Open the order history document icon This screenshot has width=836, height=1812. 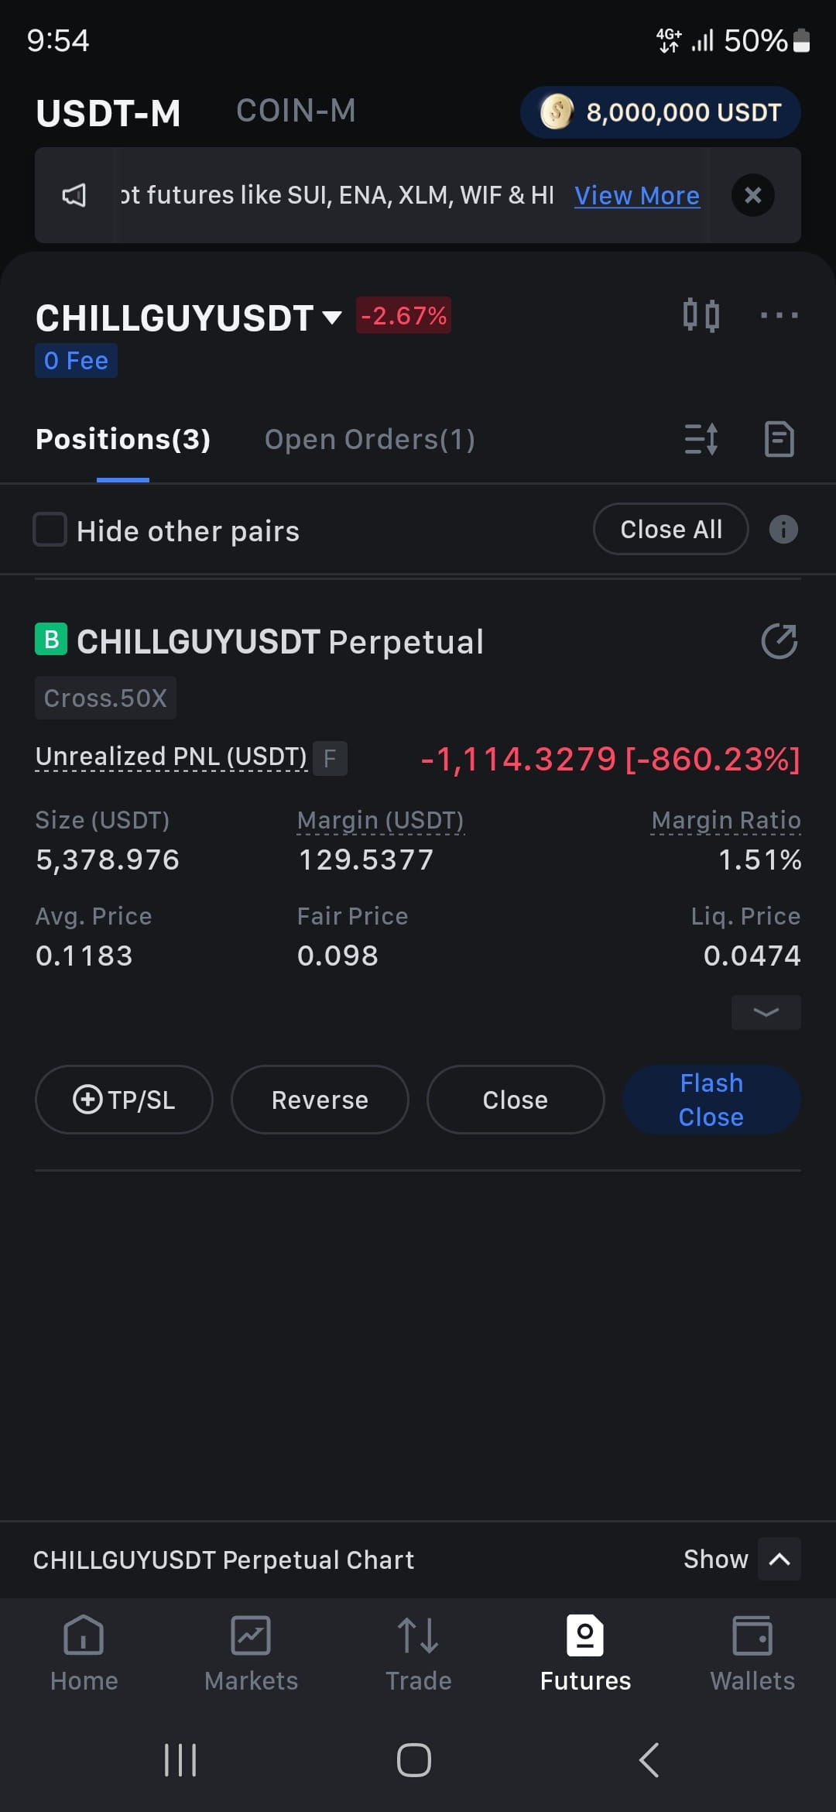[x=779, y=439]
